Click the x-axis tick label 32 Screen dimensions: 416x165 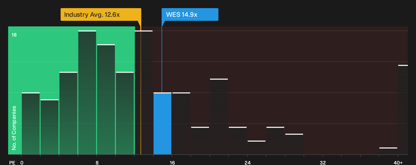point(323,162)
